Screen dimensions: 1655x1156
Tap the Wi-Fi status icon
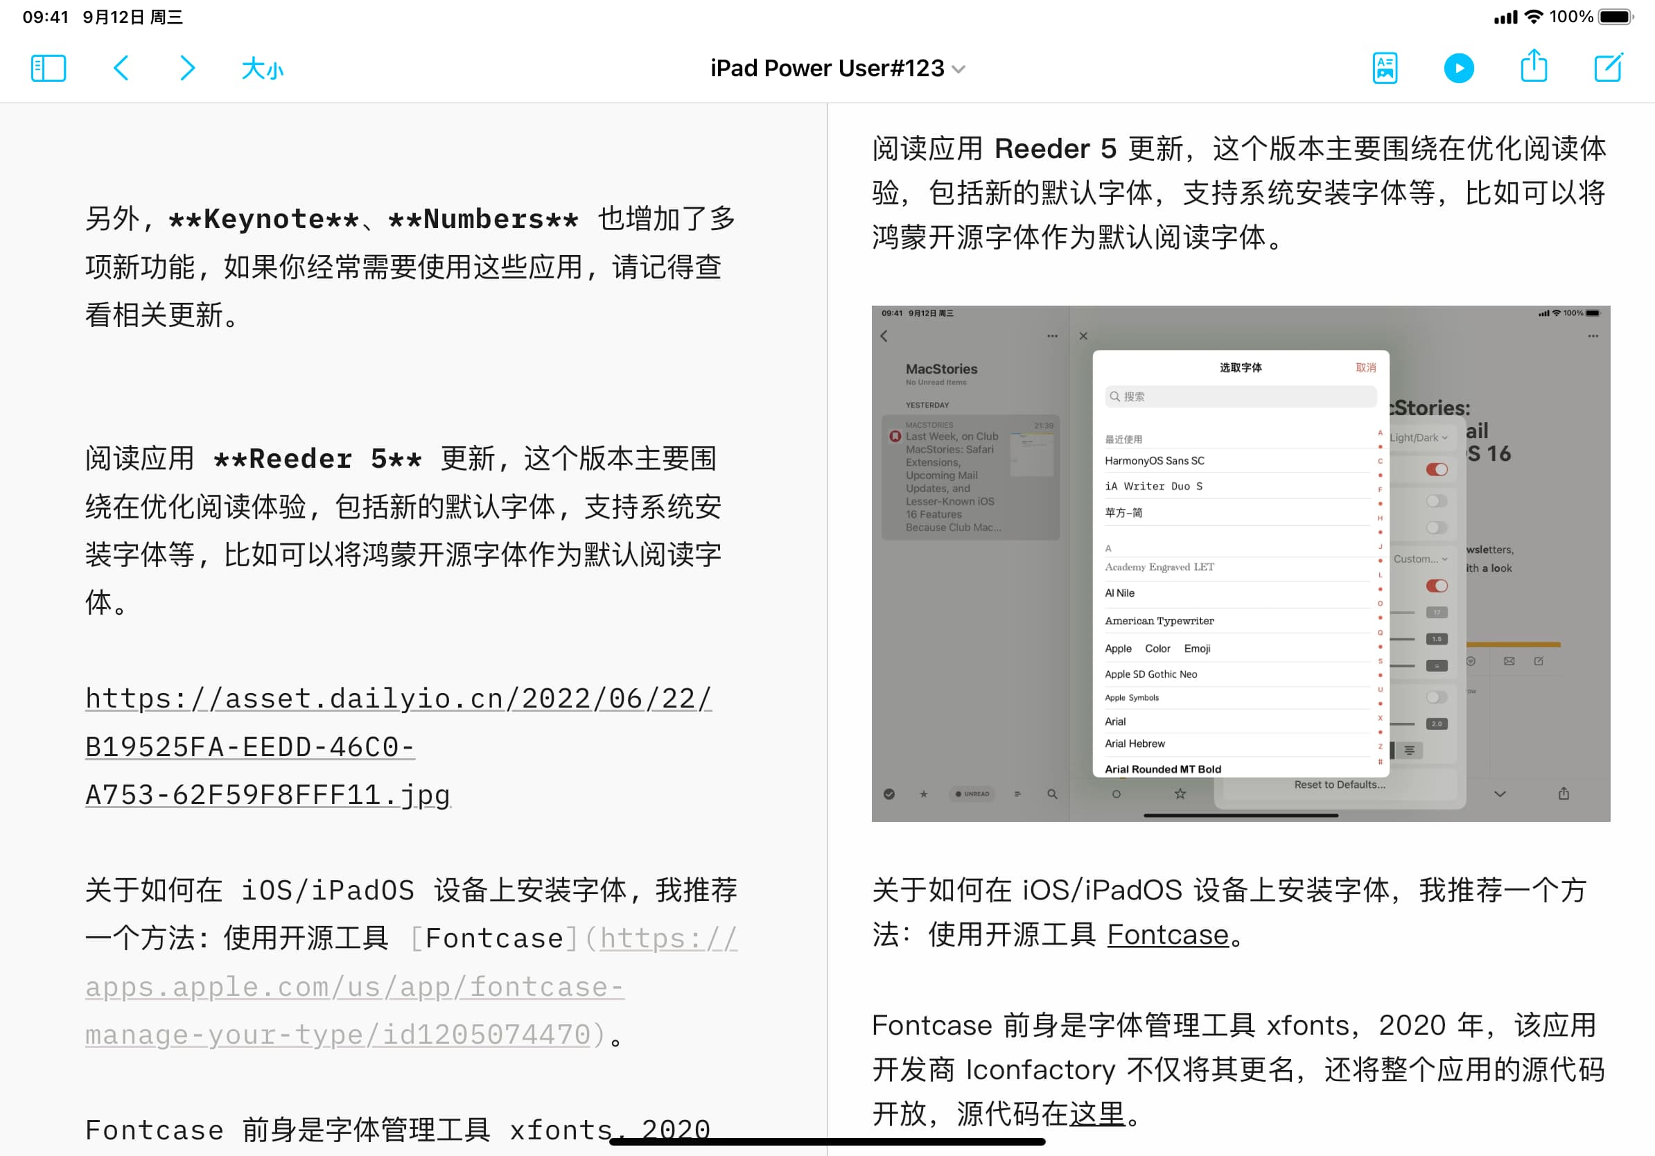pyautogui.click(x=1534, y=17)
